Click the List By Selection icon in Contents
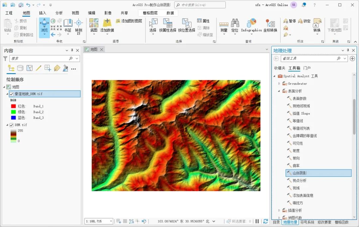 (30, 68)
